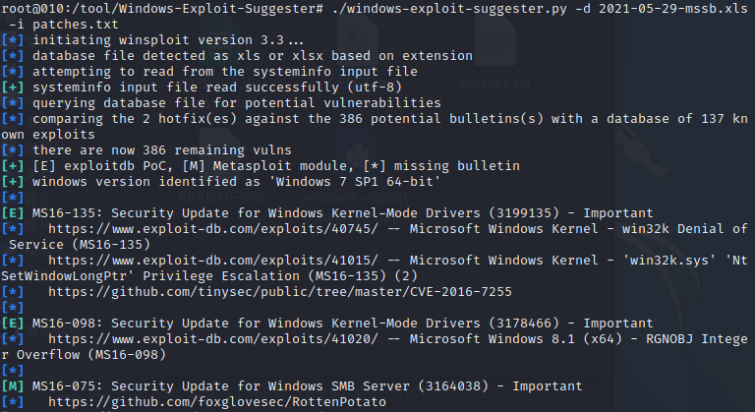Open the exploit-db.com/exploits/41020 link
The height and width of the screenshot is (412, 755).
coord(213,339)
